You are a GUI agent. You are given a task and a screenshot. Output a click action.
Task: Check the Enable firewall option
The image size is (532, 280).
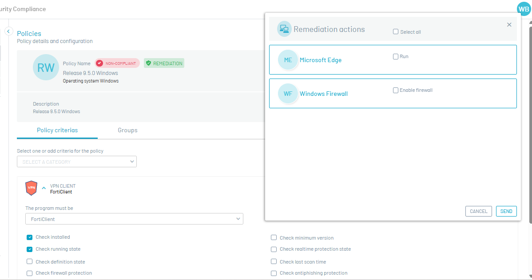click(396, 91)
